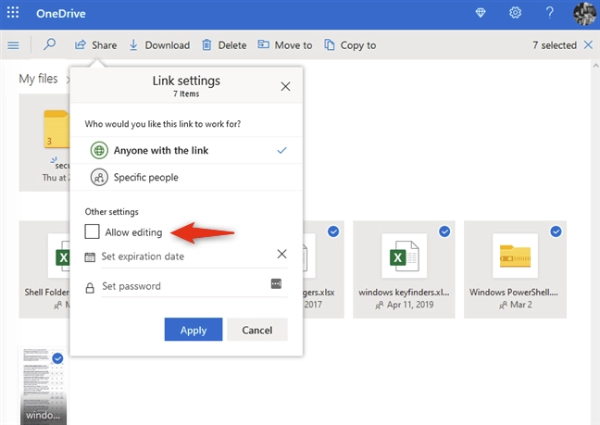The height and width of the screenshot is (425, 600).
Task: Click the search magnifier icon
Action: coord(49,44)
